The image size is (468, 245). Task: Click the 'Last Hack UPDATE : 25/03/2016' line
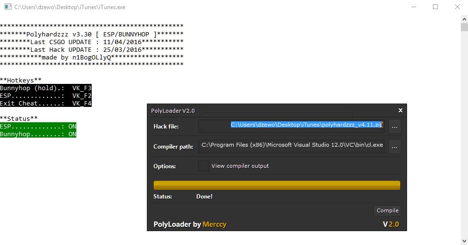pyautogui.click(x=92, y=49)
